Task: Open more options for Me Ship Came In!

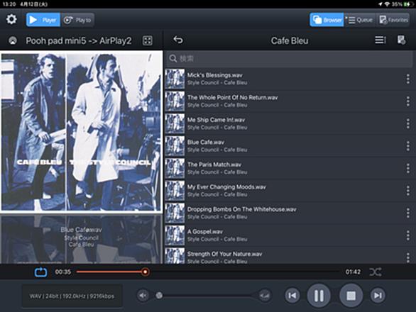Action: coord(407,124)
